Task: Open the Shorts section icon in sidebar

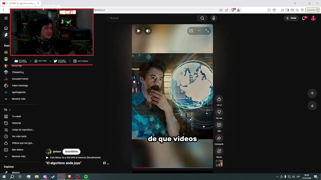Action: 6,35
